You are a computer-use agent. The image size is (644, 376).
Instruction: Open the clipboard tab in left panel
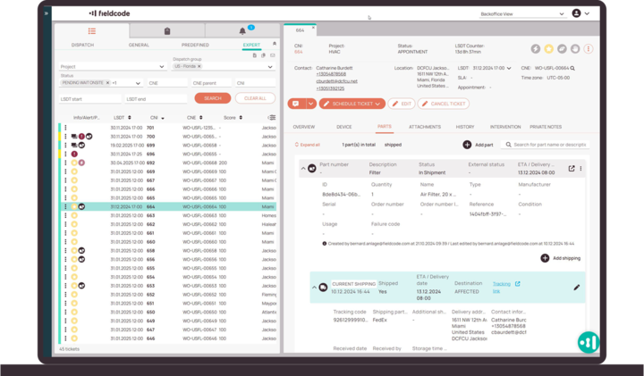pyautogui.click(x=167, y=31)
